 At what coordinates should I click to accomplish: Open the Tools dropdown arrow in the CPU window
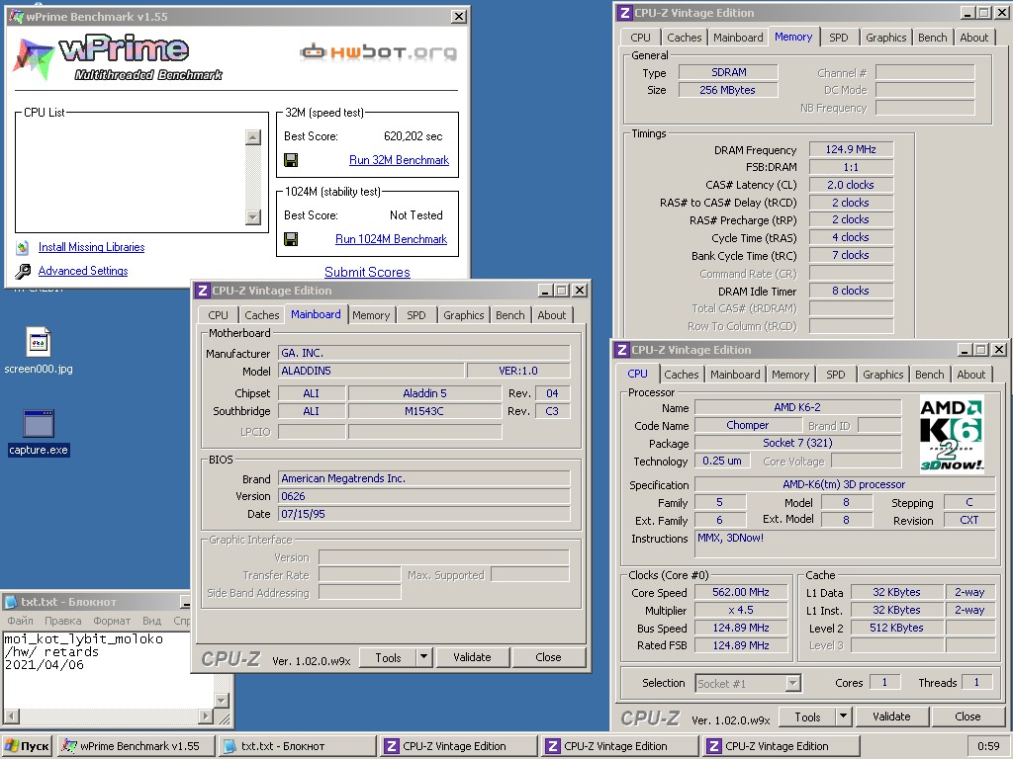click(x=843, y=717)
